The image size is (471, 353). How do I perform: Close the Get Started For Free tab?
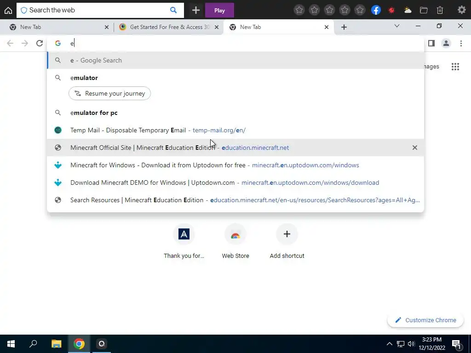(x=217, y=27)
